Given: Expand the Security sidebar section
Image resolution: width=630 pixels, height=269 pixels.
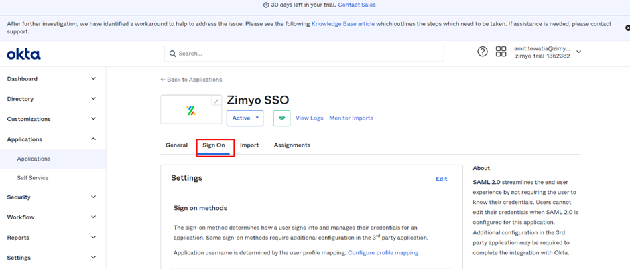Looking at the screenshot, I should click(53, 197).
